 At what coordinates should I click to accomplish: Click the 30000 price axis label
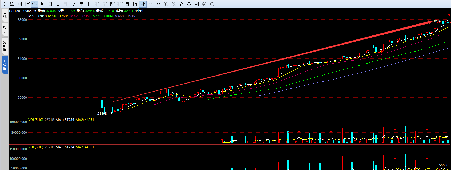(22, 78)
